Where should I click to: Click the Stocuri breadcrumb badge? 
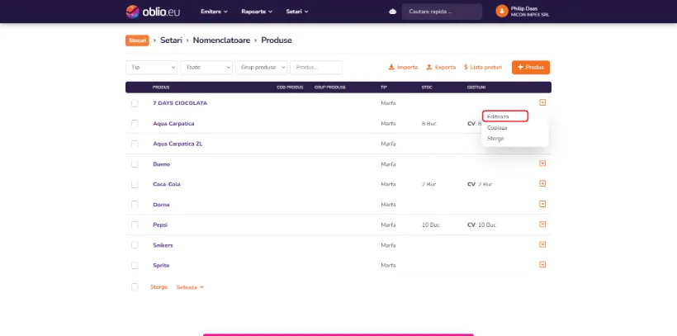[137, 40]
